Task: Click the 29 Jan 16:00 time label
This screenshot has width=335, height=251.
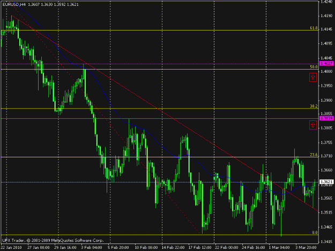Action: point(65,247)
